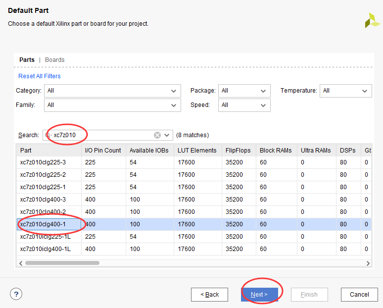This screenshot has width=383, height=308.
Task: Switch to the Parts tab
Action: tap(27, 60)
